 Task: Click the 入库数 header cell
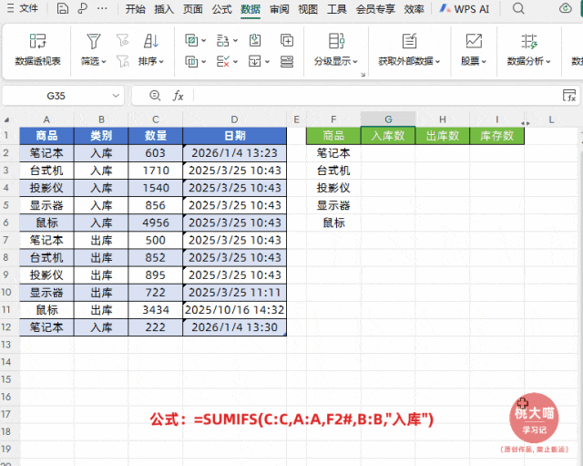(388, 136)
